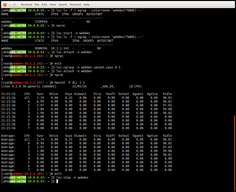236x192 pixels.
Task: Open the Terminal application menu
Action: tap(26, 5)
